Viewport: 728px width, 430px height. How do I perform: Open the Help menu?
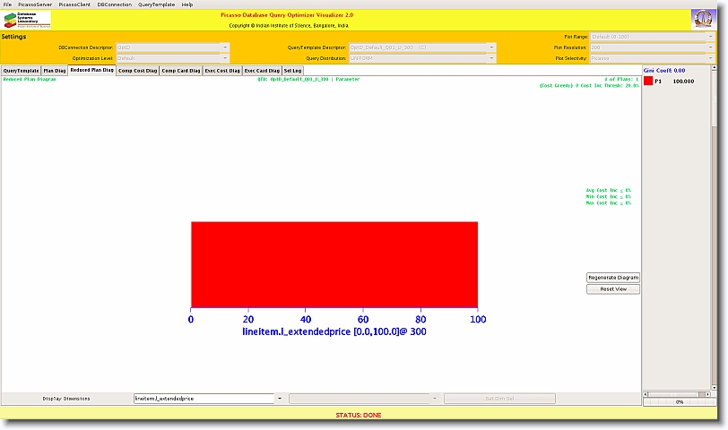click(187, 4)
